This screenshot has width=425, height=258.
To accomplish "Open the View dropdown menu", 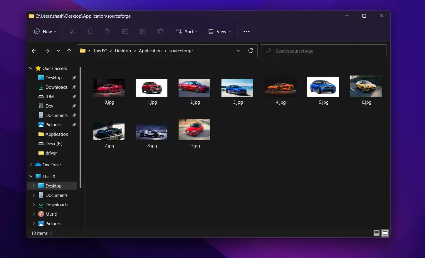I will (x=220, y=31).
